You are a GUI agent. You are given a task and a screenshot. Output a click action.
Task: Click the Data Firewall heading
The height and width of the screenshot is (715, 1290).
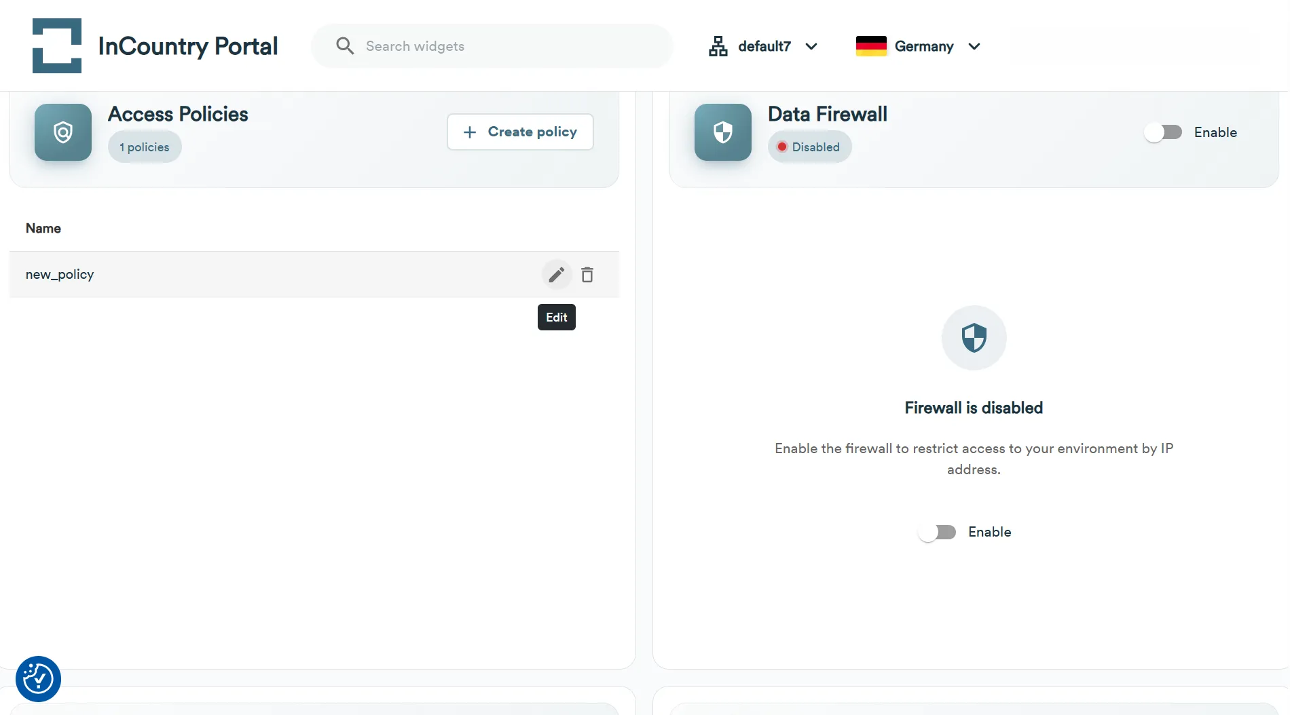828,114
